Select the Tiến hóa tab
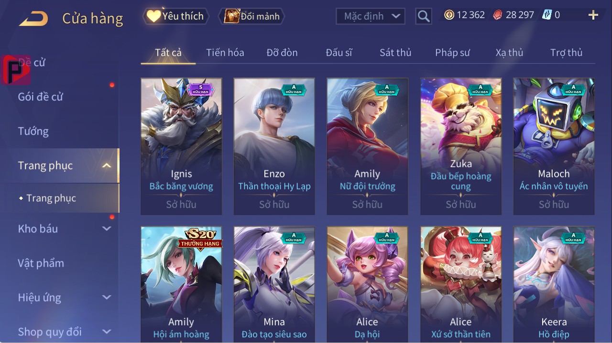The image size is (612, 343). [225, 52]
